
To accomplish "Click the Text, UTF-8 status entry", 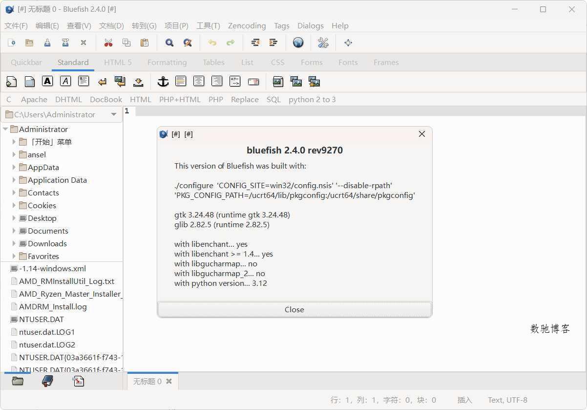I will pyautogui.click(x=507, y=400).
